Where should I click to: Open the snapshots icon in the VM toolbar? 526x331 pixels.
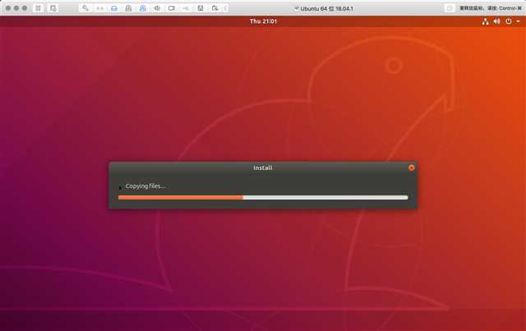53,8
